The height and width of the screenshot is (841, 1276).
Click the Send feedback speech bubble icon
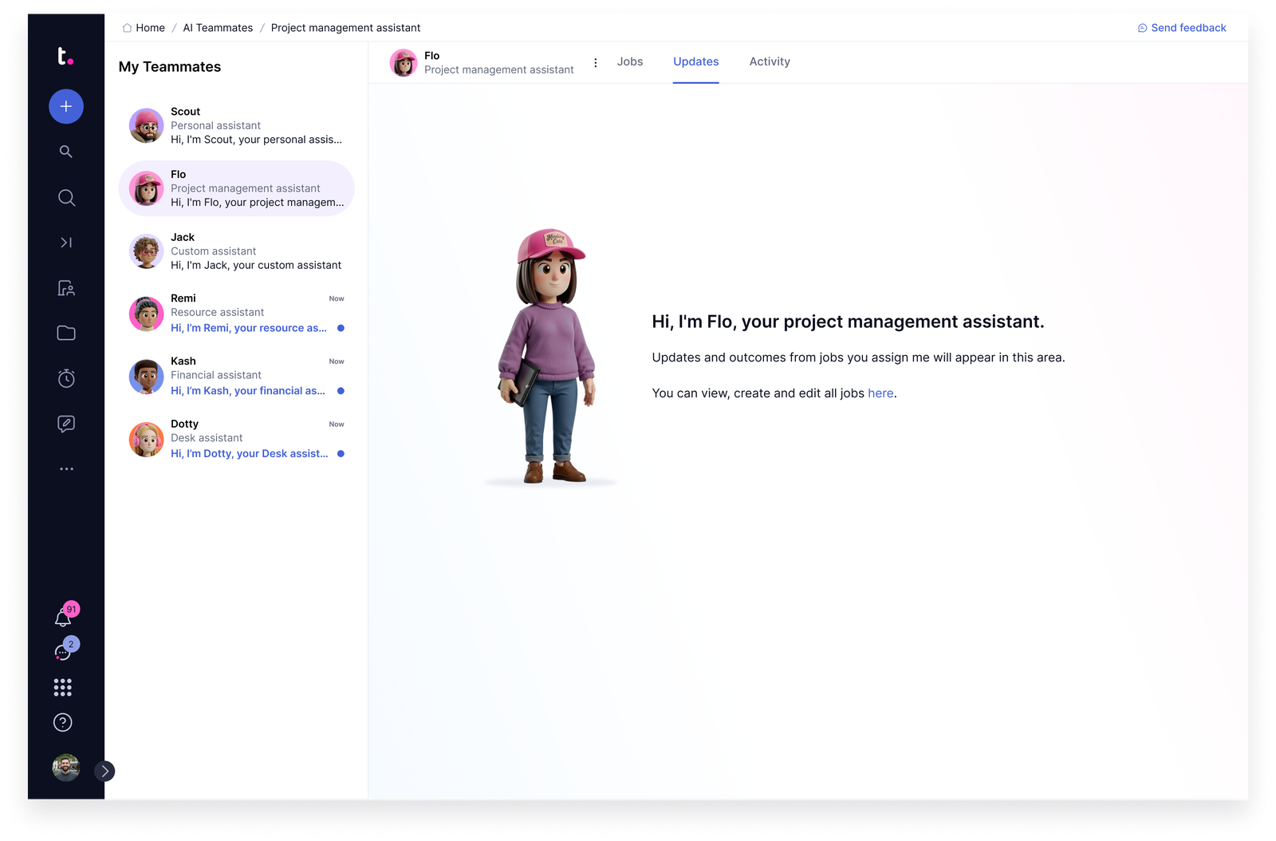[1142, 28]
